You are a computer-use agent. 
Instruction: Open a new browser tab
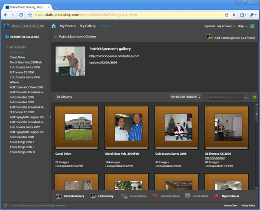[x=56, y=7]
